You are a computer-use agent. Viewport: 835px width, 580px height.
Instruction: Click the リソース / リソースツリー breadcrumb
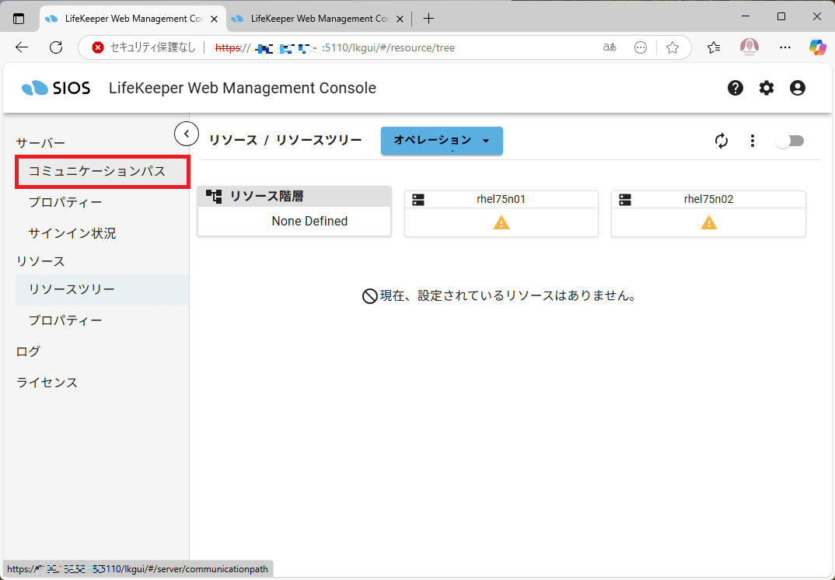[285, 140]
